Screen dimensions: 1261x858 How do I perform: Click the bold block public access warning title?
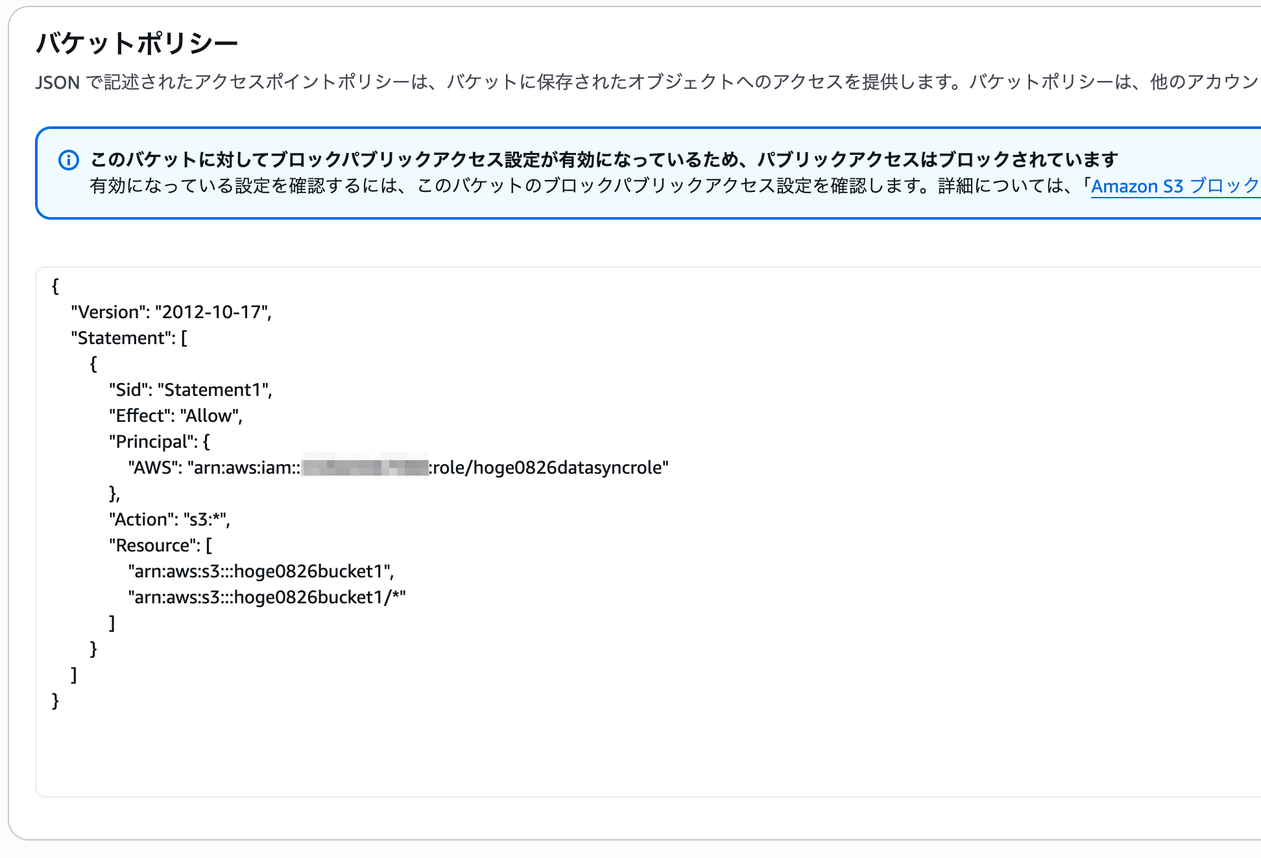click(604, 159)
